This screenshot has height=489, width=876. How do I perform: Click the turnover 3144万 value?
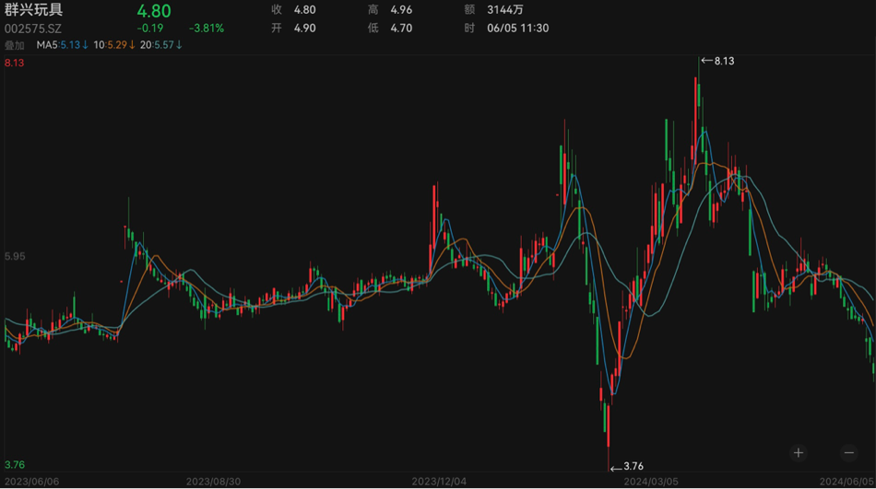pos(505,9)
